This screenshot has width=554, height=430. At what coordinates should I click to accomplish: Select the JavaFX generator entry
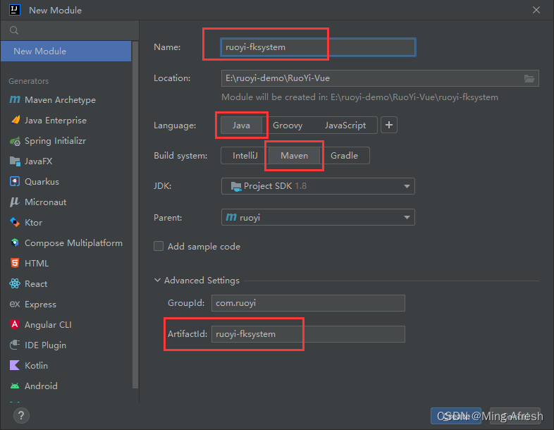coord(38,161)
